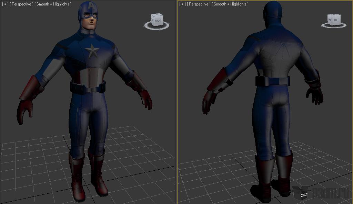Image resolution: width=353 pixels, height=204 pixels.
Task: Open the [+] general menu in the left viewport
Action: pyautogui.click(x=5, y=4)
